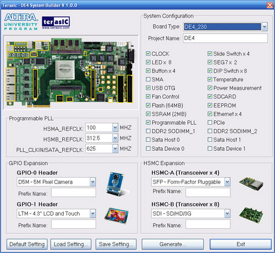Close the DE4 System Builder window
Viewport: 275px width, 253px height.
(269, 5)
